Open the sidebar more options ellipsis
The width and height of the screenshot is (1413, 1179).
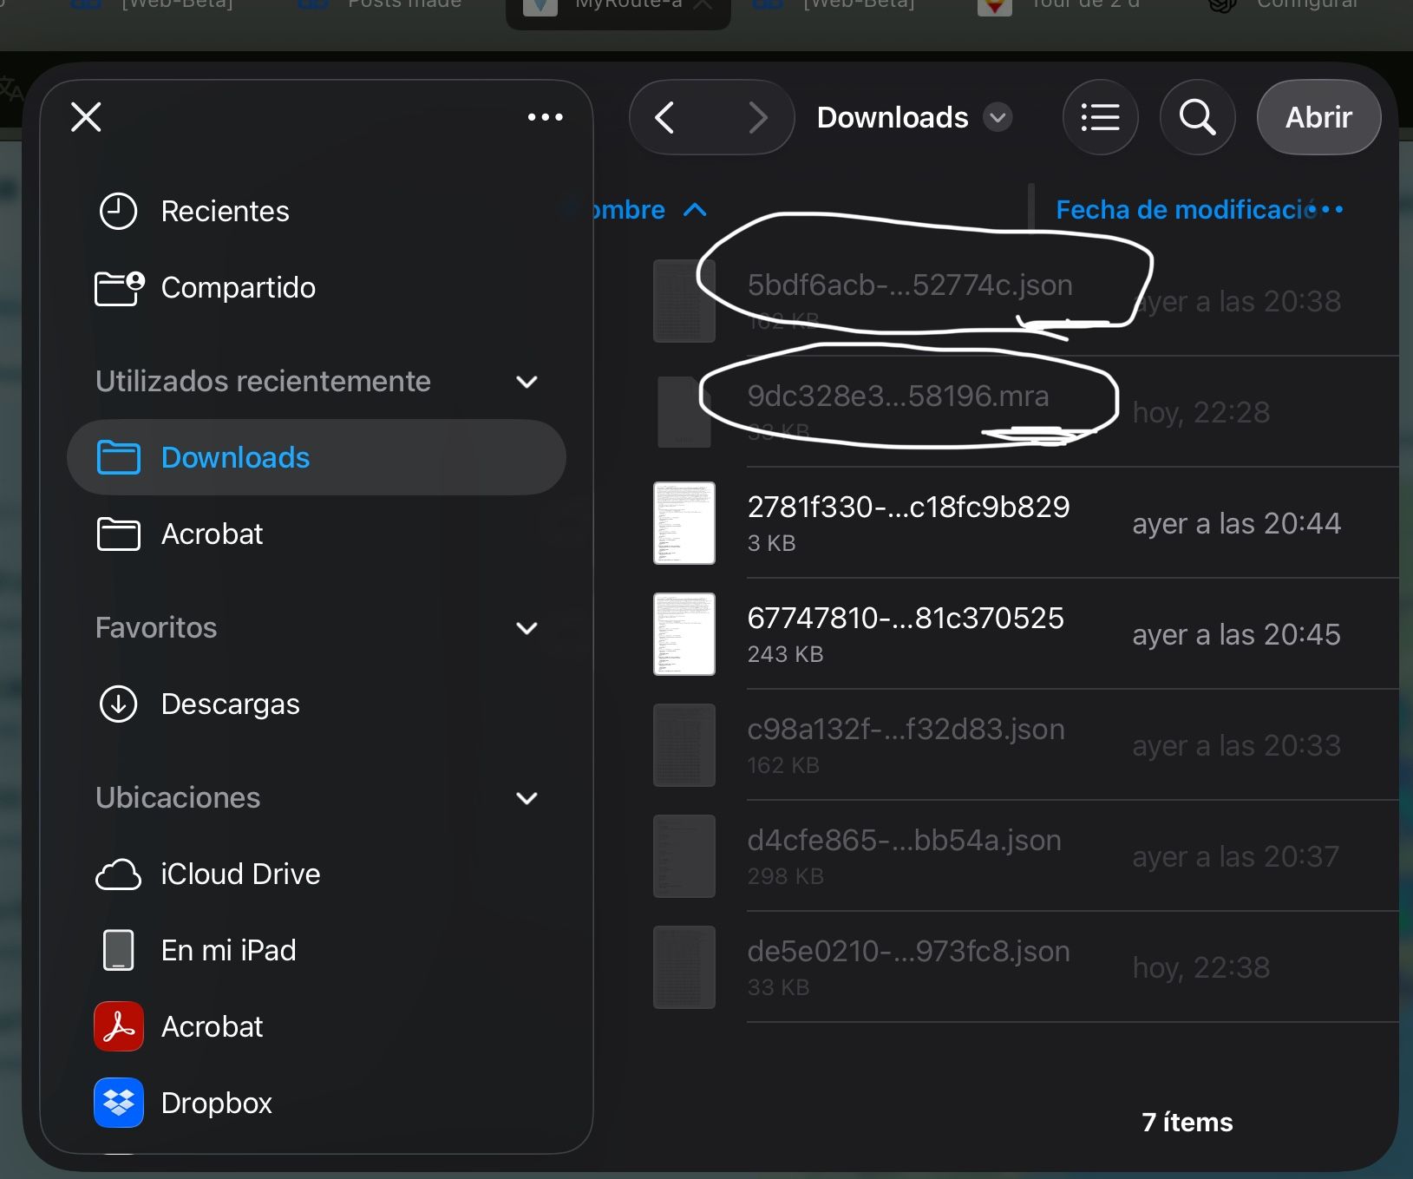[x=546, y=117]
